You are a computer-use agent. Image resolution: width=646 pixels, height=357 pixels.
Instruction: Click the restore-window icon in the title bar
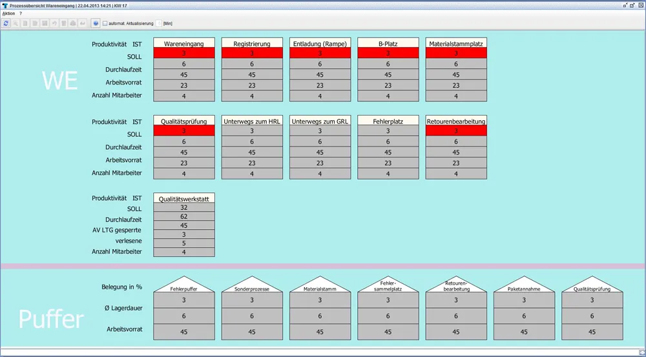632,5
